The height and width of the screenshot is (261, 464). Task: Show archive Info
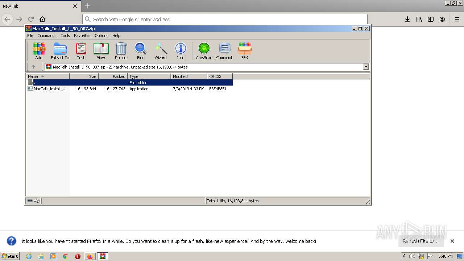pos(181,51)
